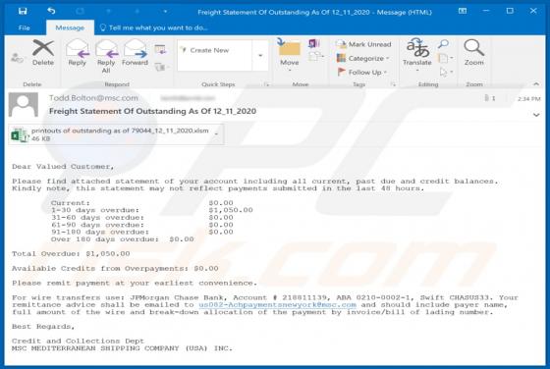The image size is (550, 369).
Task: Click the Dear Valued Customer greeting
Action: (63, 167)
